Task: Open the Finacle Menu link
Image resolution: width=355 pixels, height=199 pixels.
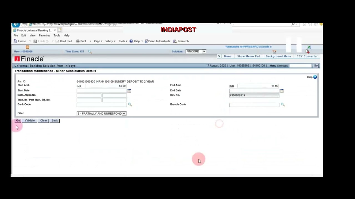Action: (x=228, y=56)
